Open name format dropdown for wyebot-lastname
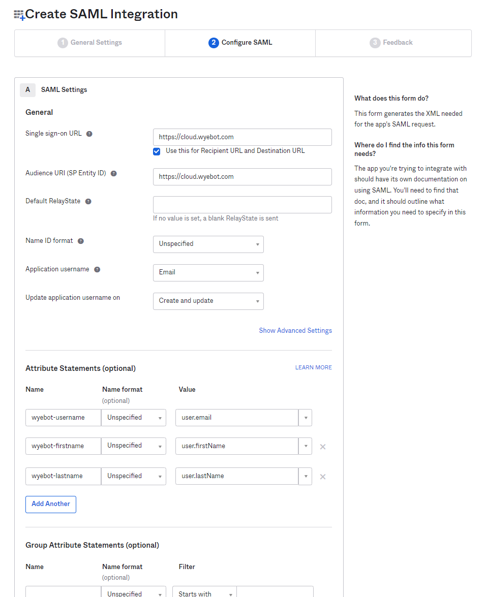 click(133, 476)
